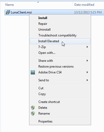The image size is (104, 132).
Task: Expand the Send to submenu arrow
Action: click(87, 80)
